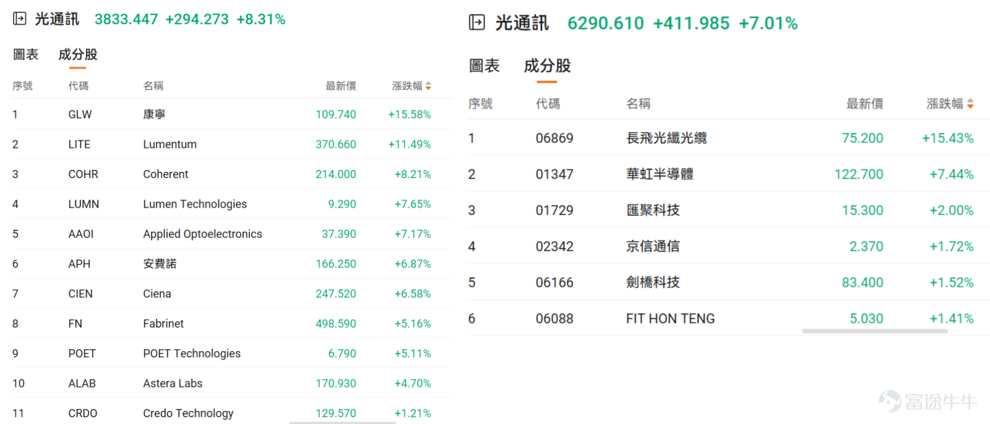This screenshot has width=990, height=424.
Task: Click the 498.590 latest price
Action: point(336,323)
